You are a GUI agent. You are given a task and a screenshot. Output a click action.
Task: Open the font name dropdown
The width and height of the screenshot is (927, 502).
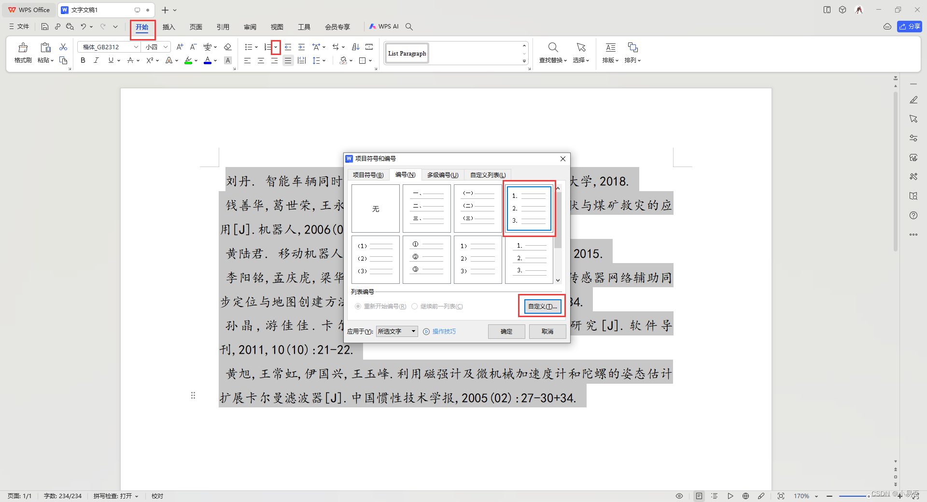(x=136, y=47)
